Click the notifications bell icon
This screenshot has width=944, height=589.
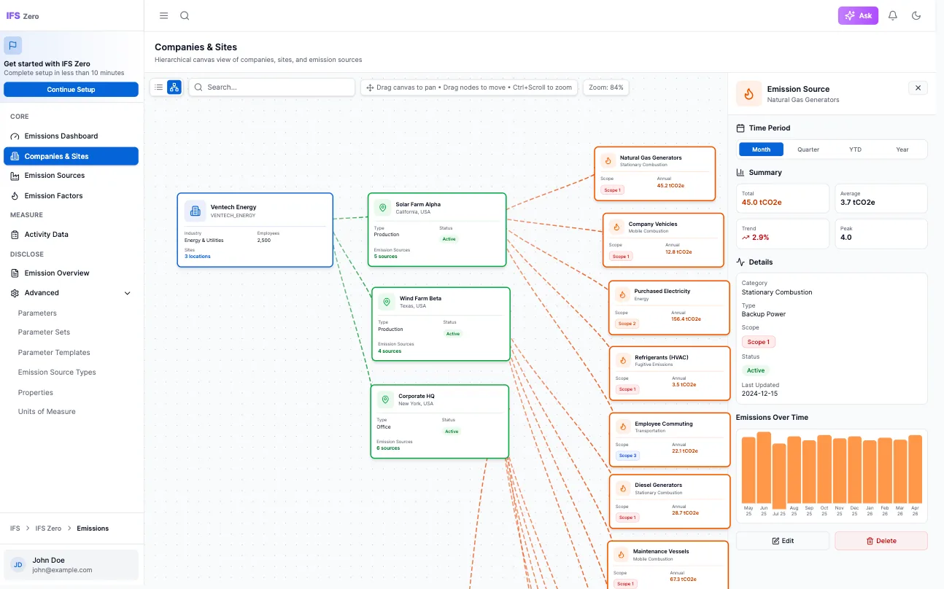tap(892, 15)
